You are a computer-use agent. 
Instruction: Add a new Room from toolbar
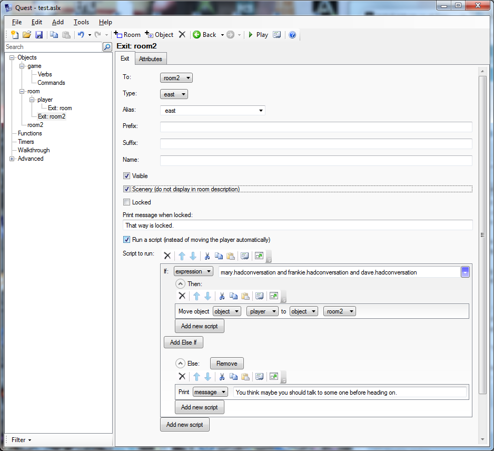click(127, 35)
